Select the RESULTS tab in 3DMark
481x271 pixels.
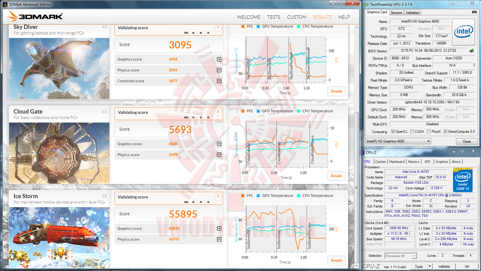click(x=322, y=17)
